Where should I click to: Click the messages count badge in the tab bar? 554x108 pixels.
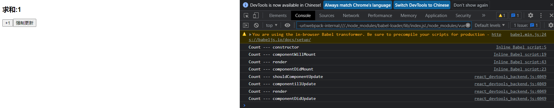tap(515, 16)
